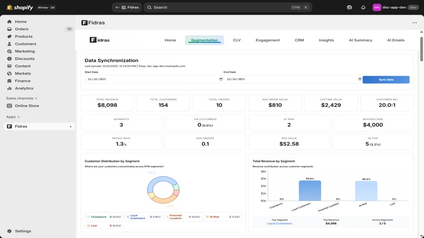Viewport: 424px width, 238px height.
Task: Open the AI Summary tab
Action: (x=360, y=40)
